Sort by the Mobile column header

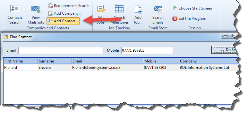tap(161, 61)
